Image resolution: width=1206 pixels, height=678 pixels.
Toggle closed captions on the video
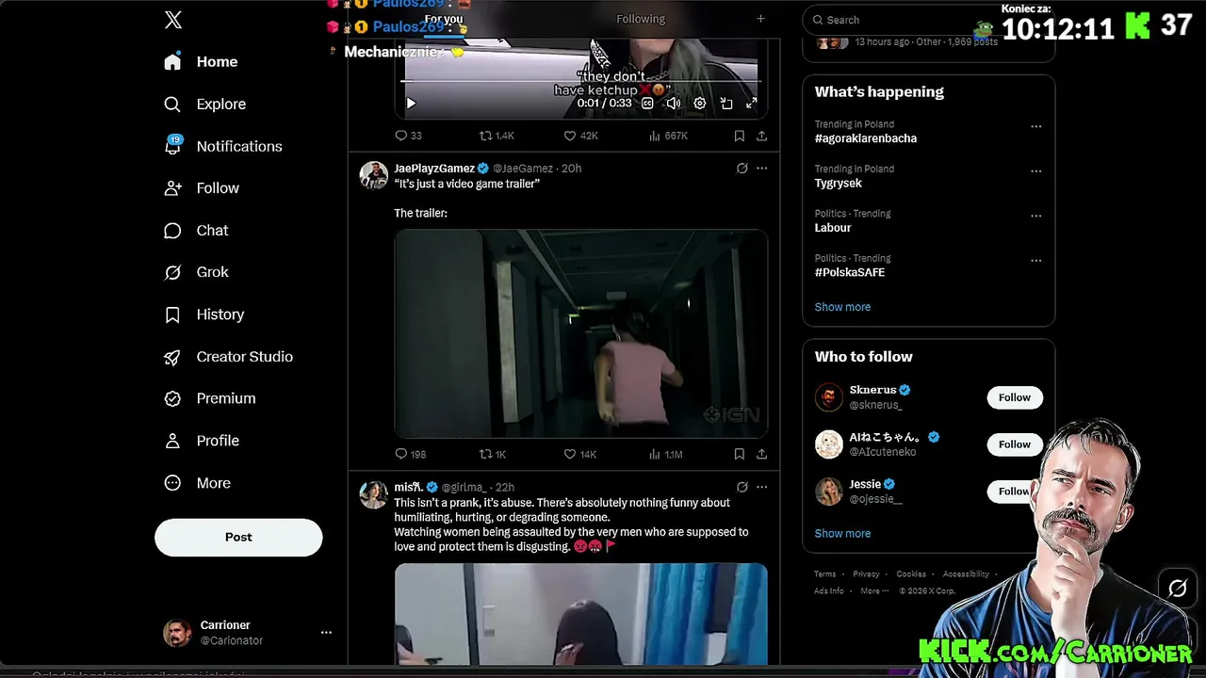[x=647, y=104]
